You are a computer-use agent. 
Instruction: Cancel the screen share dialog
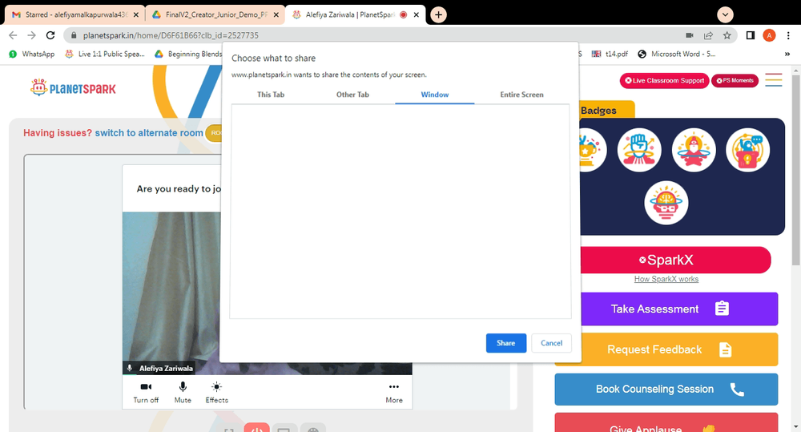pyautogui.click(x=551, y=343)
